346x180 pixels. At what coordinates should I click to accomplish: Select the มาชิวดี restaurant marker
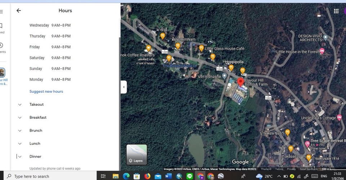point(163,36)
